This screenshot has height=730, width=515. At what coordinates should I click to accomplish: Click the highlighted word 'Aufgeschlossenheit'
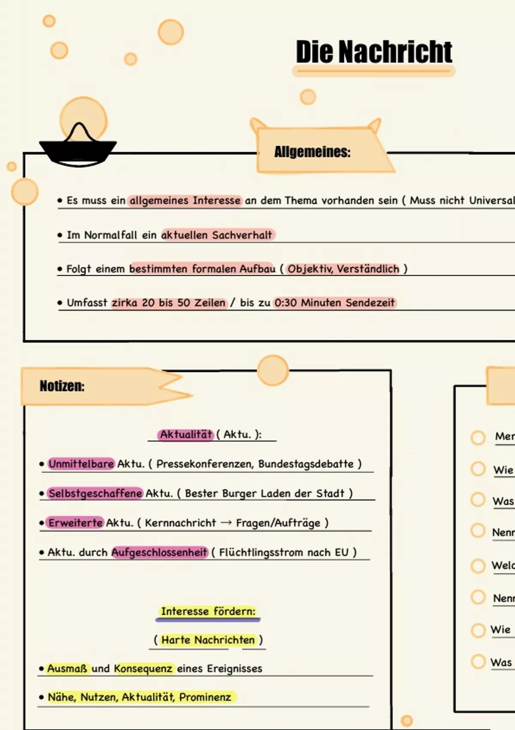tap(160, 552)
